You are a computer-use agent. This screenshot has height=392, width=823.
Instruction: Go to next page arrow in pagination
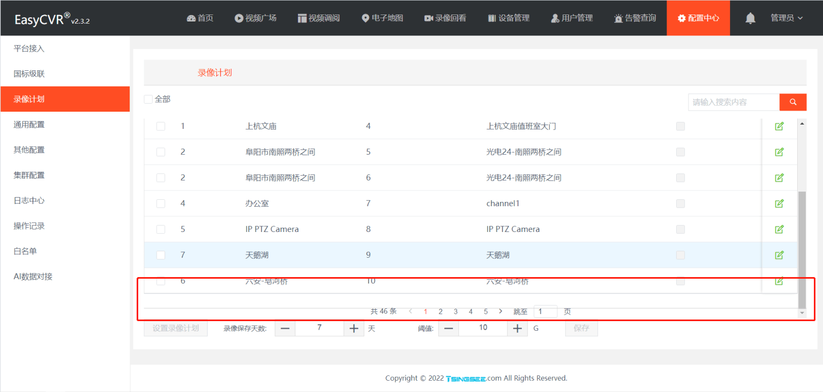coord(501,311)
